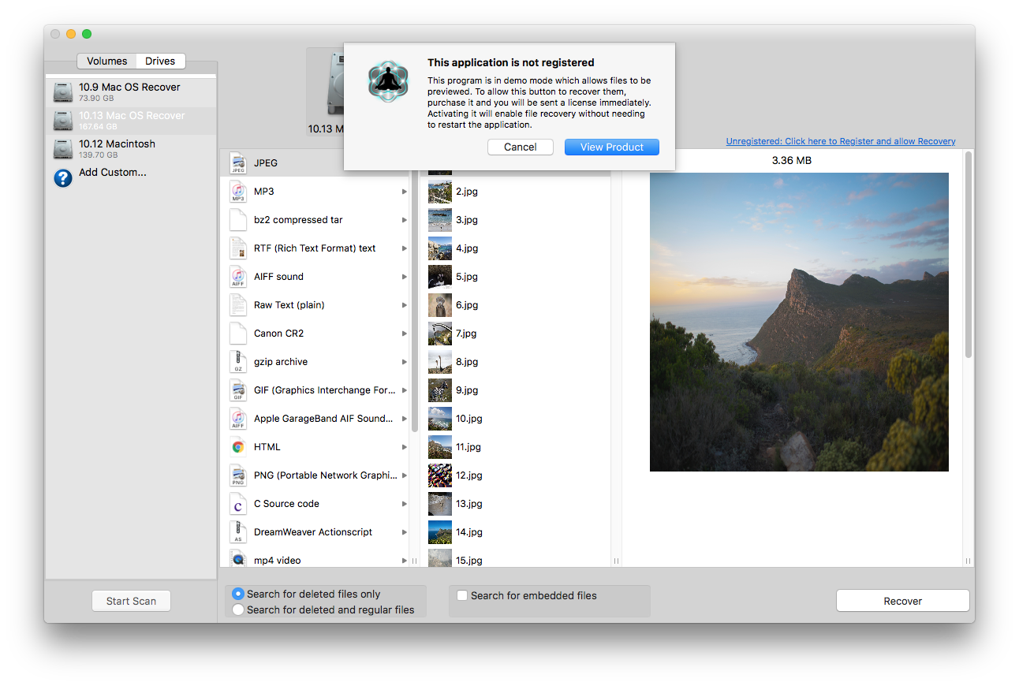Expand the RTF text category arrow
1019x686 pixels.
(x=405, y=248)
